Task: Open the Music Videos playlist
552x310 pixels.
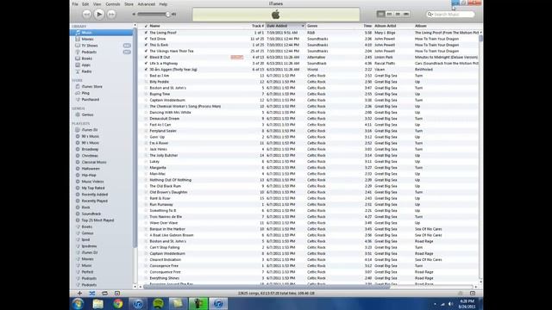Action: click(x=92, y=182)
